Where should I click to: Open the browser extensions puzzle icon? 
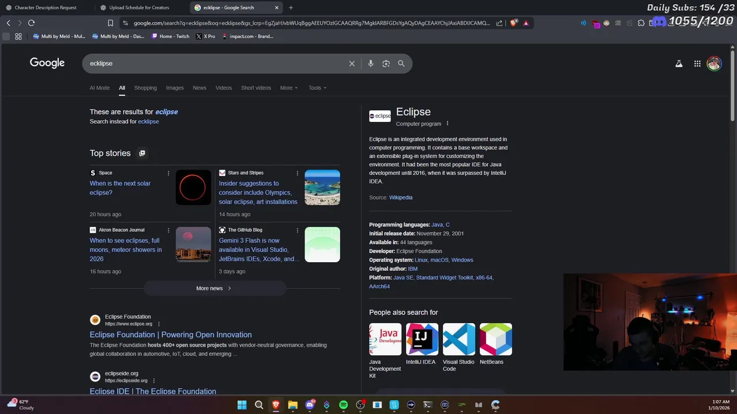coord(641,23)
